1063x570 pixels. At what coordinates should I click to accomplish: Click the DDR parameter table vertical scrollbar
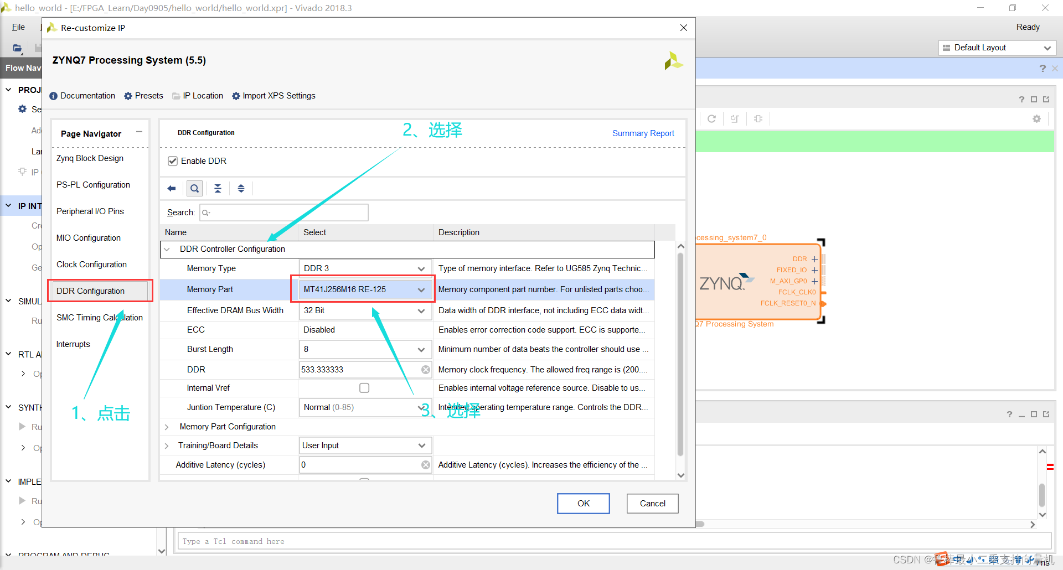[x=680, y=354]
